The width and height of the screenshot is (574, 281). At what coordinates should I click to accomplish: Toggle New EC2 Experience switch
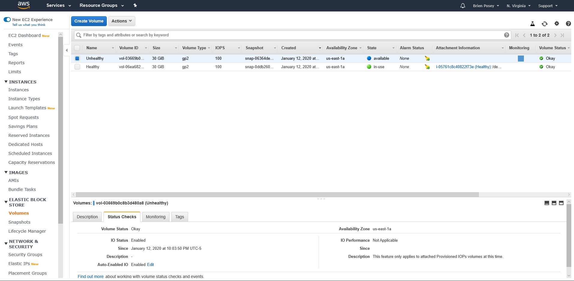7,20
